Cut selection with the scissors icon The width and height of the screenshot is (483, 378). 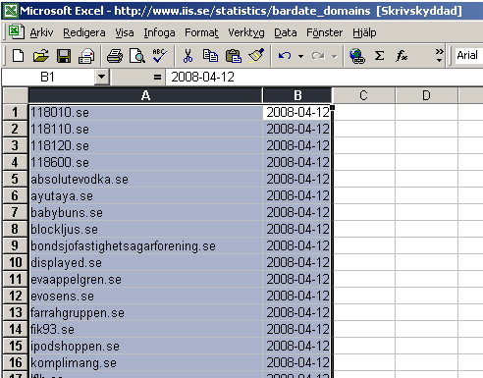188,56
